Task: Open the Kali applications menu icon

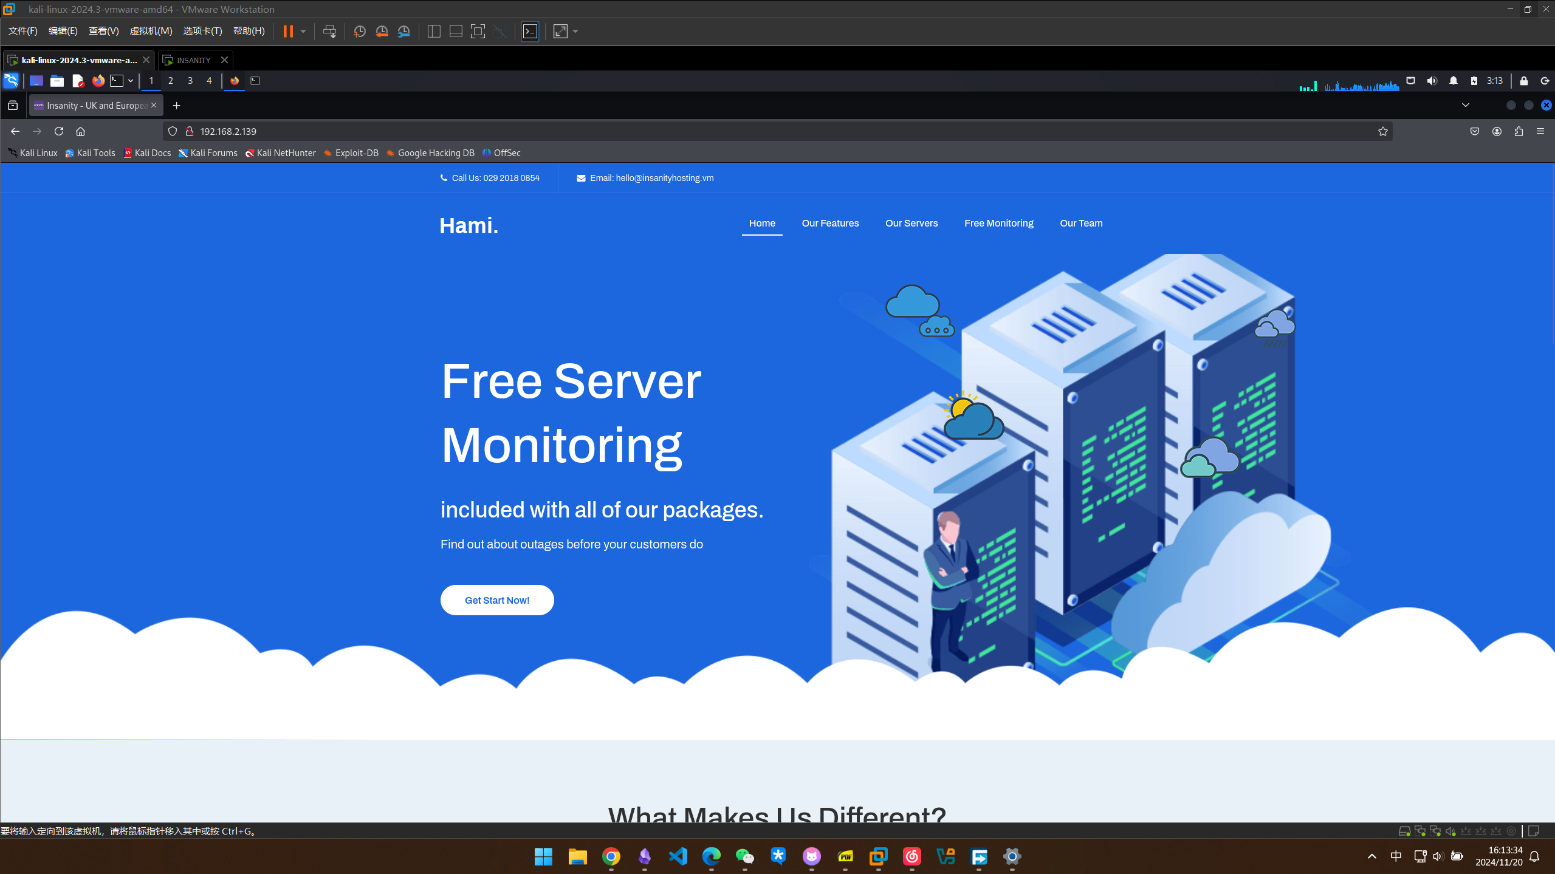Action: (x=11, y=81)
